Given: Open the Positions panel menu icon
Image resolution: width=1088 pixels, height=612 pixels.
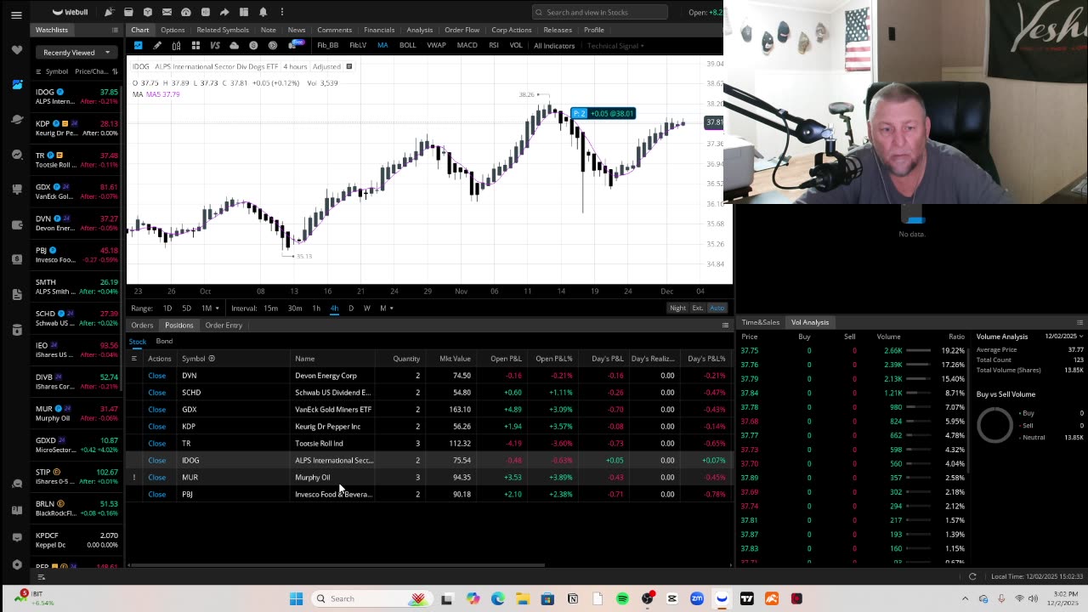Looking at the screenshot, I should pos(725,325).
